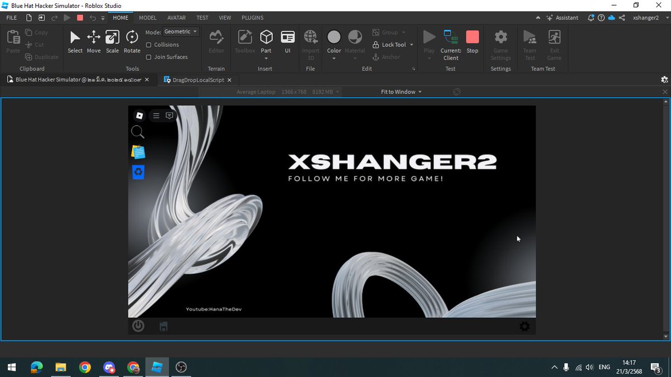Switch to the PLUGINS ribbon tab
Viewport: 671px width, 377px height.
pos(252,18)
